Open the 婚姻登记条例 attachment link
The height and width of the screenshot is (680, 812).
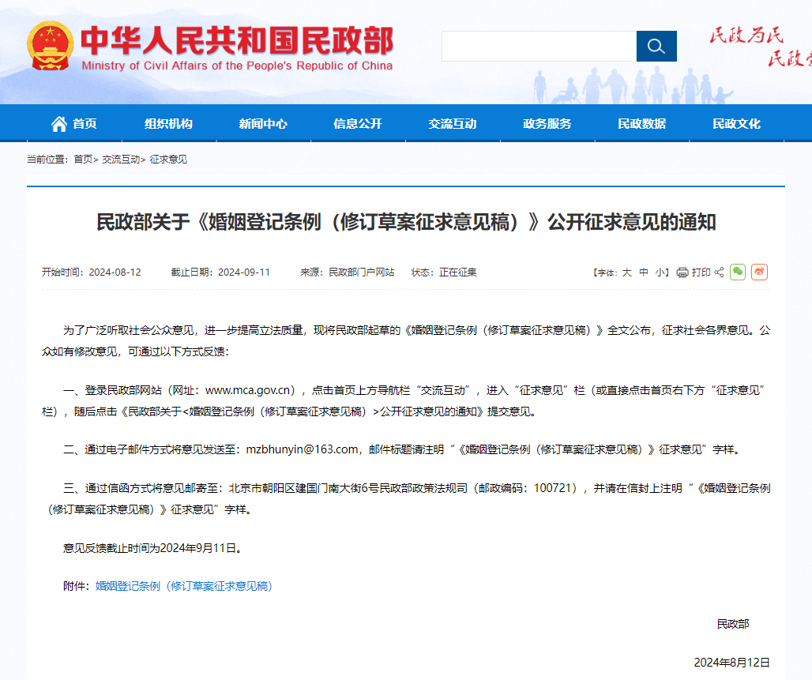pos(183,586)
